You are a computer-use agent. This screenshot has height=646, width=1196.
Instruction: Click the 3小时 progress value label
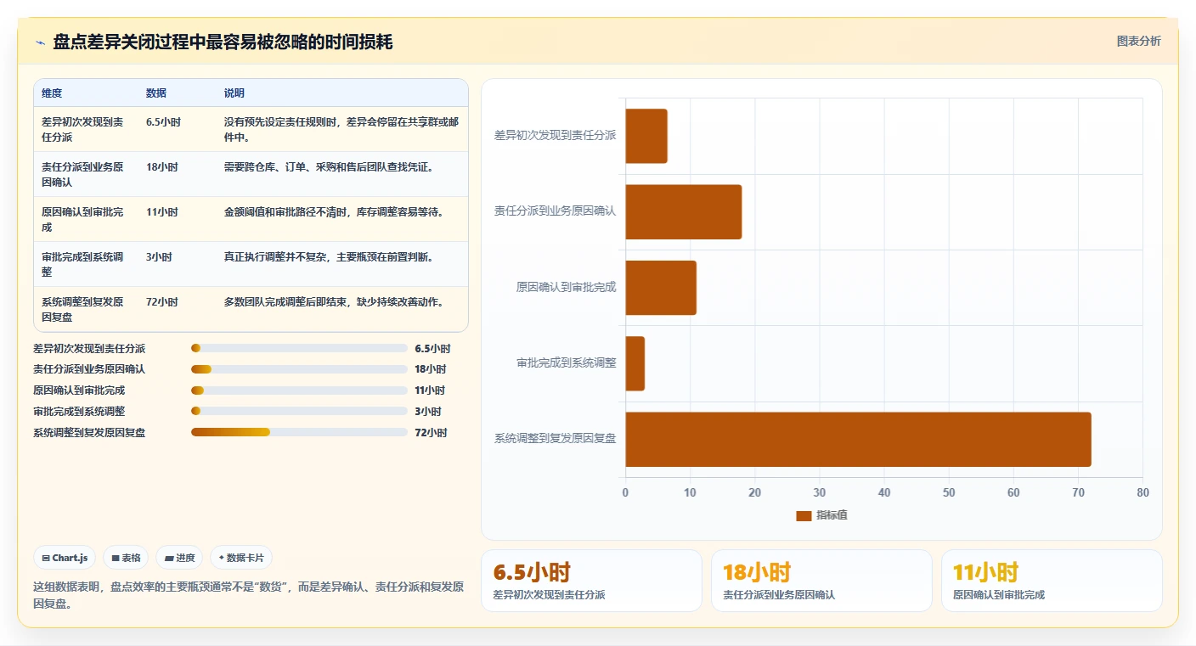[428, 412]
